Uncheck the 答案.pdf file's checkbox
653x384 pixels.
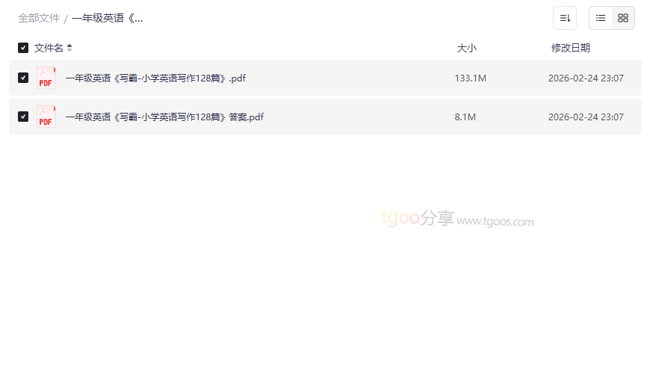[23, 117]
